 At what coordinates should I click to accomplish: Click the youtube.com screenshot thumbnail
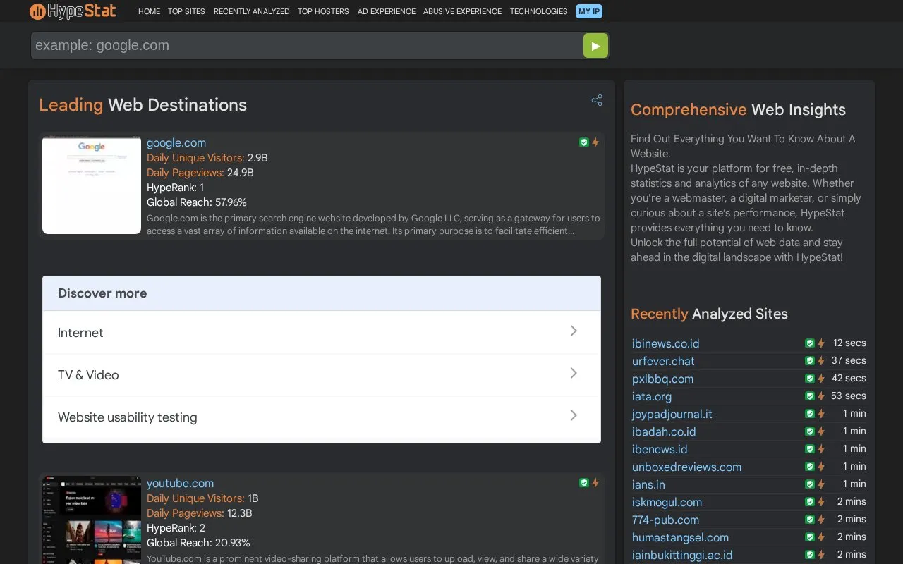[92, 520]
